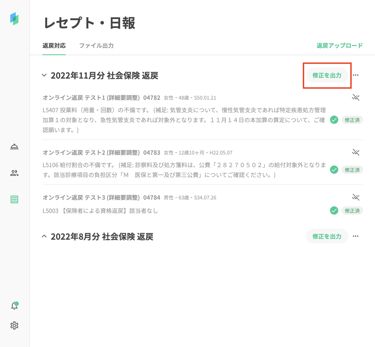Toggle the green check for テスト1 entry
The image size is (375, 347).
click(x=334, y=120)
